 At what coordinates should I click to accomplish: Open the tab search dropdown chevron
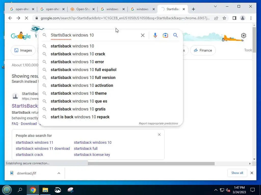(x=215, y=6)
